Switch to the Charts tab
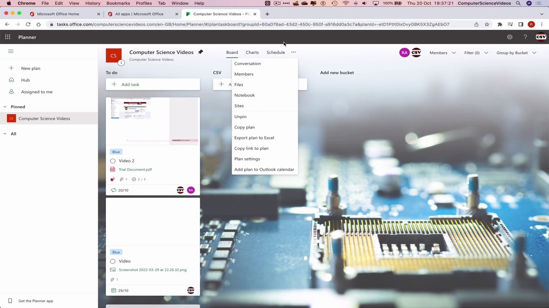This screenshot has width=549, height=308. point(252,52)
